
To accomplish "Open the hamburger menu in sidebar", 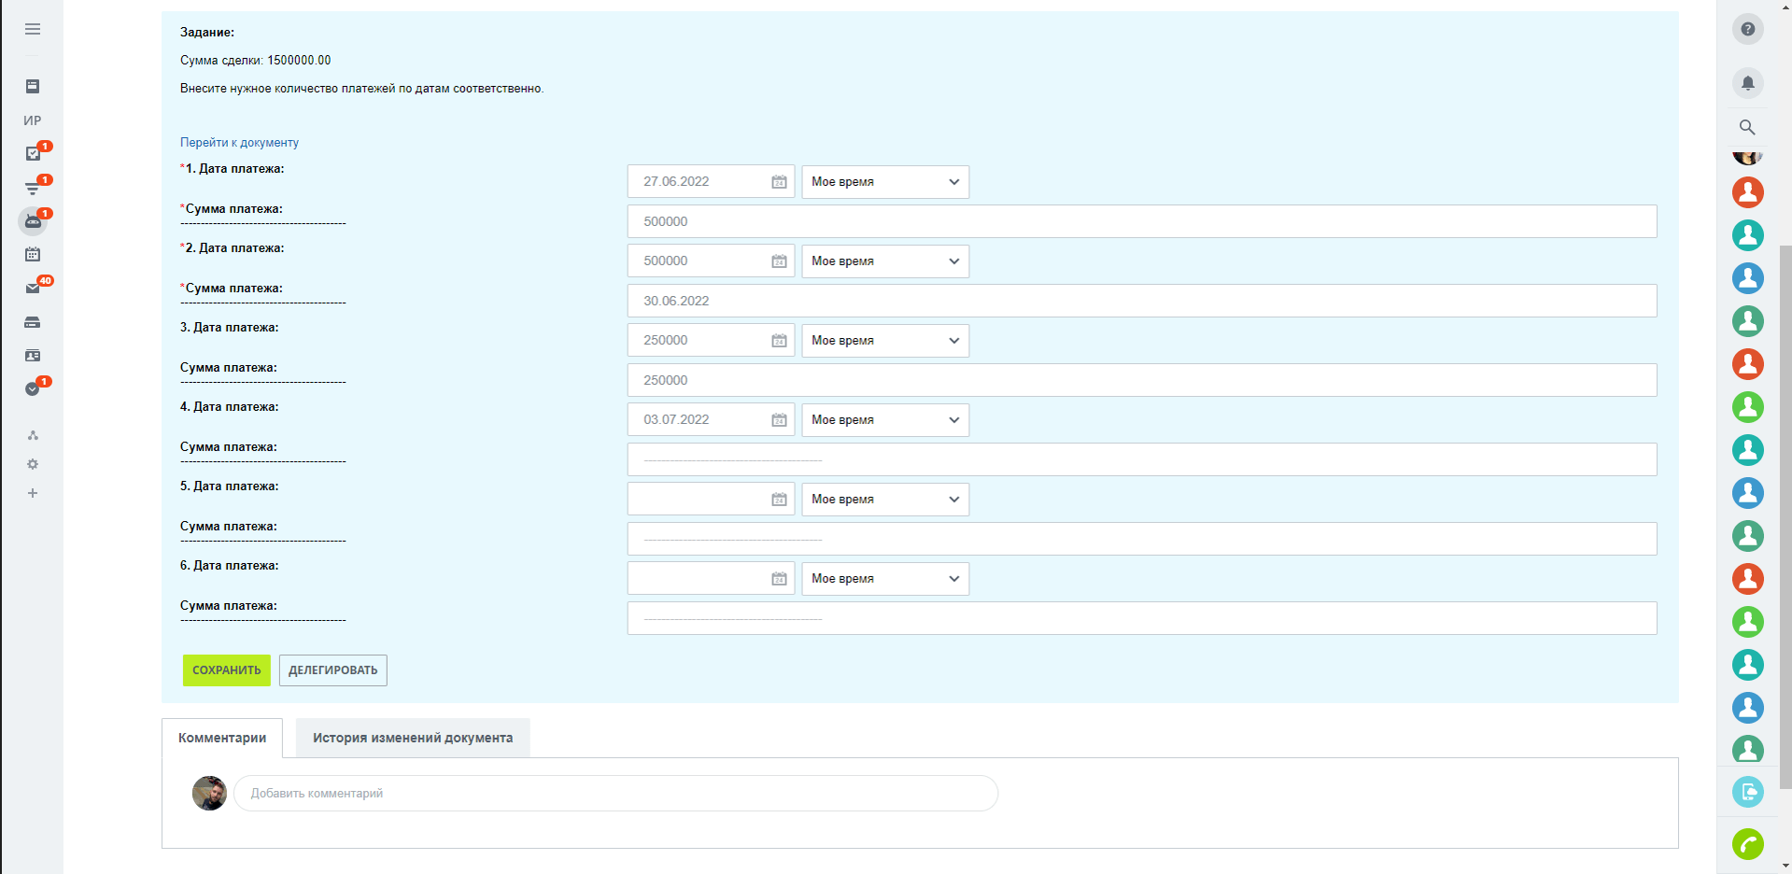I will click(x=33, y=29).
